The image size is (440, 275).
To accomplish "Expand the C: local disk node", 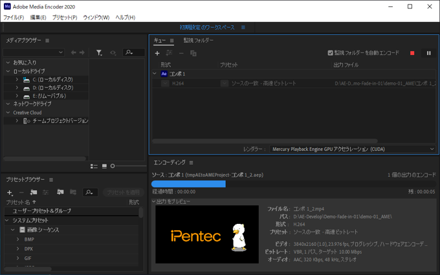I will pyautogui.click(x=17, y=80).
